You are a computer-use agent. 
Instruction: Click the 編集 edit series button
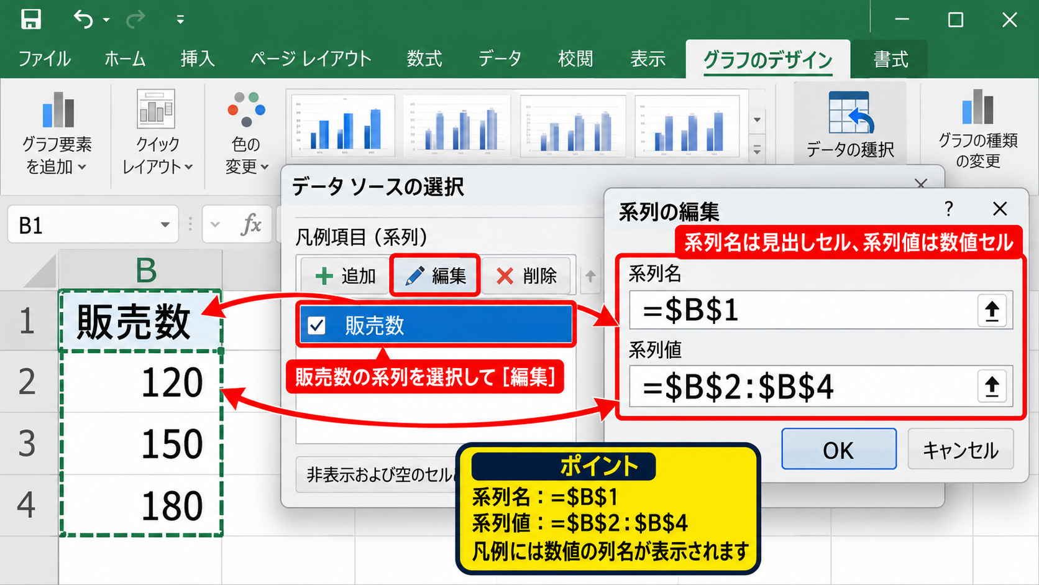[435, 275]
